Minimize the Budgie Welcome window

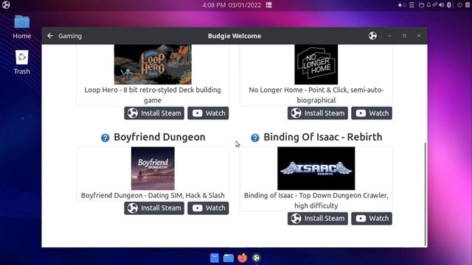(390, 36)
